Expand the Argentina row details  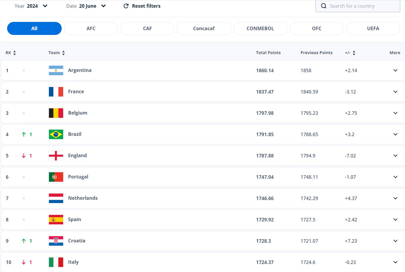395,70
